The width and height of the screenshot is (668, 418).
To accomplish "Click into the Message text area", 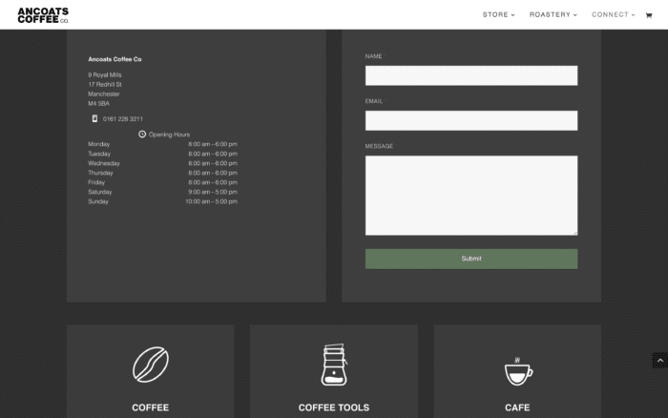I will [471, 196].
